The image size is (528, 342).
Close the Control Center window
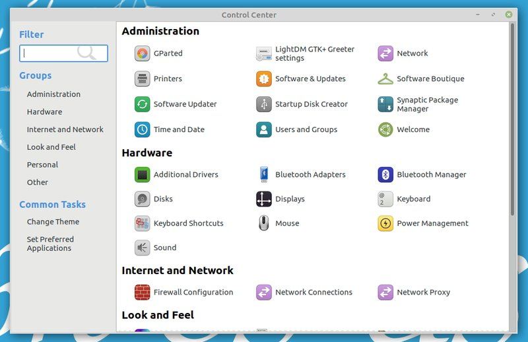(x=509, y=15)
